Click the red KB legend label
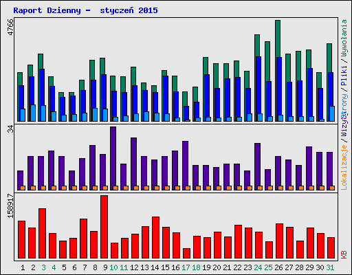Image resolution: width=352 pixels, height=275 pixels. click(x=344, y=254)
